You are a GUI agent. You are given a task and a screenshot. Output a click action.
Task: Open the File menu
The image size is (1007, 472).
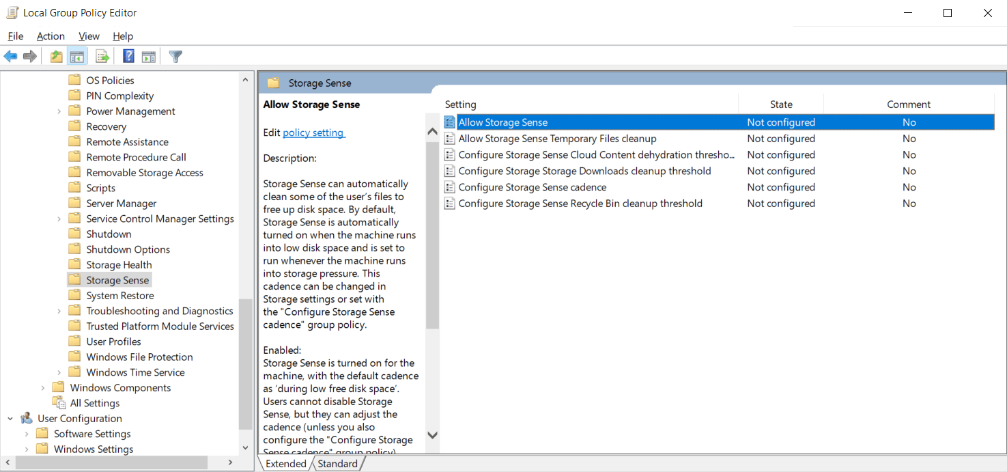pyautogui.click(x=15, y=36)
